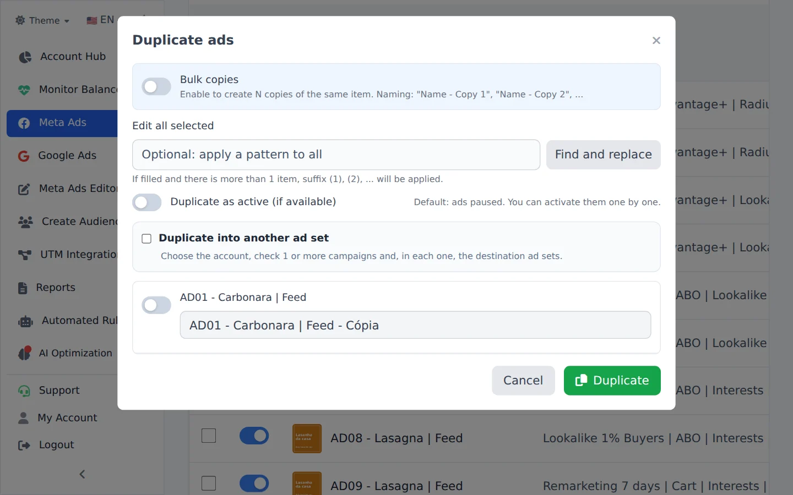Click the apply a pattern input field

(336, 155)
